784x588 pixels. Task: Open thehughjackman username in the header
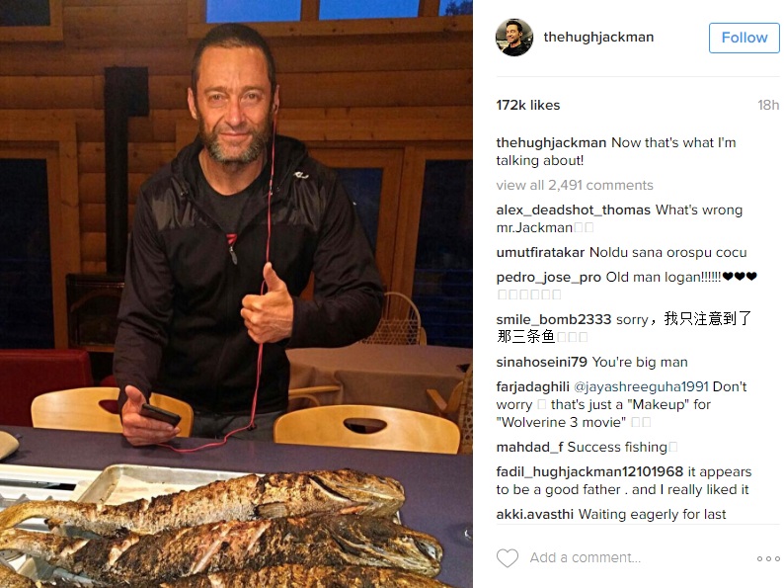[x=598, y=37]
